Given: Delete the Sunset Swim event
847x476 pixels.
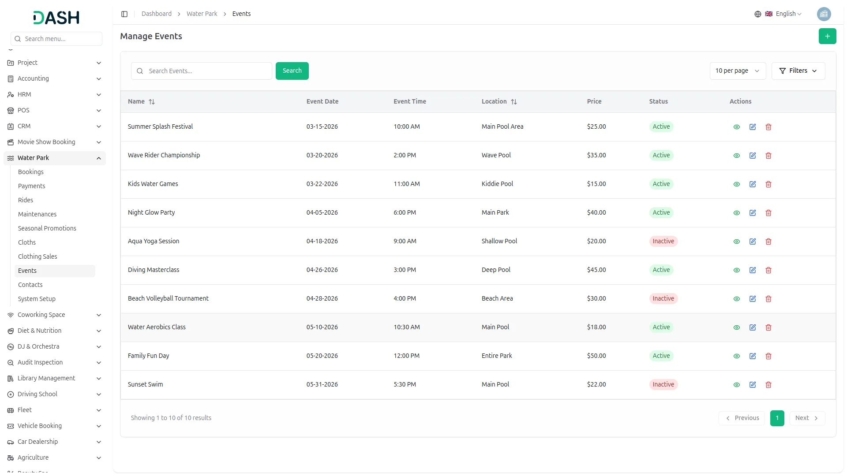Looking at the screenshot, I should tap(768, 385).
